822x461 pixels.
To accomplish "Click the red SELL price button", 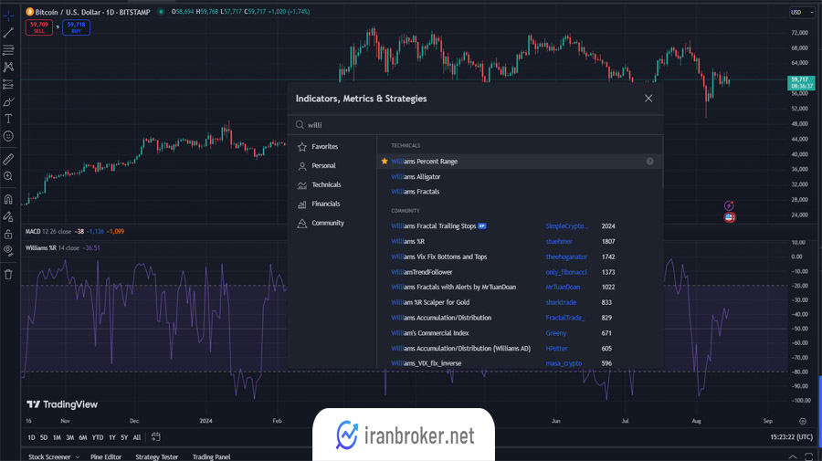I will [x=39, y=27].
